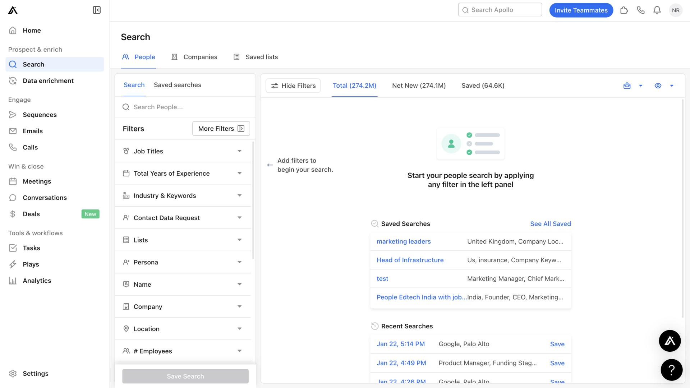Click the Tasks icon in Tools section
Viewport: 690px width, 388px height.
[x=13, y=248]
